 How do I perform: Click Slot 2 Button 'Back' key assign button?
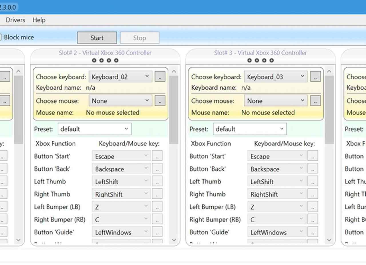157,169
